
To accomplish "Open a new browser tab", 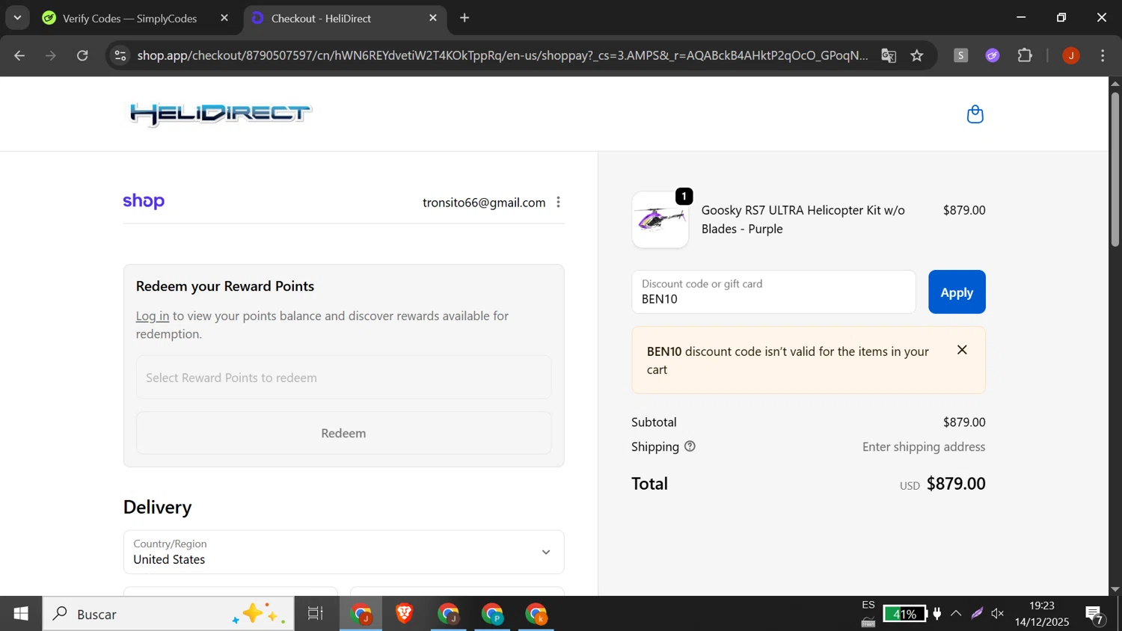I will click(465, 18).
